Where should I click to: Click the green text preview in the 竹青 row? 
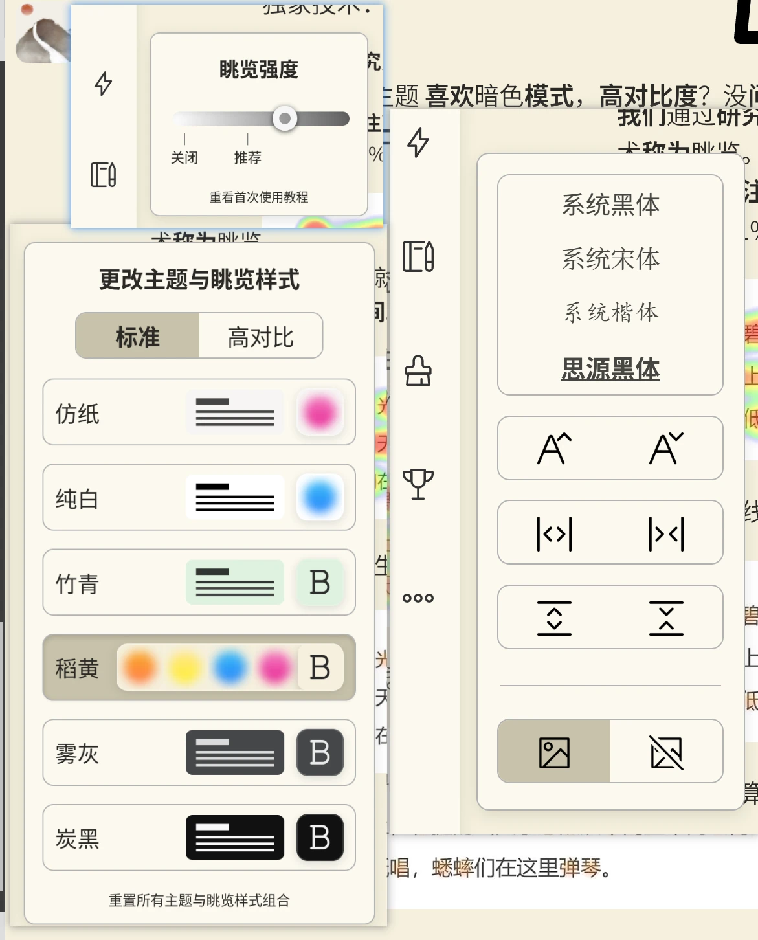[235, 582]
